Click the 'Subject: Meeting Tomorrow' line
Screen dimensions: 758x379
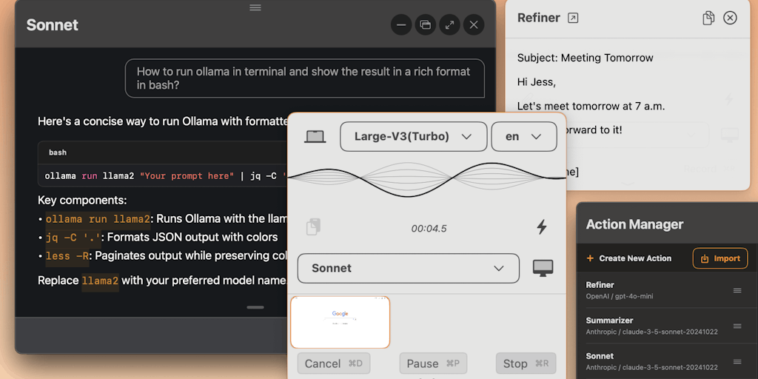tap(585, 58)
